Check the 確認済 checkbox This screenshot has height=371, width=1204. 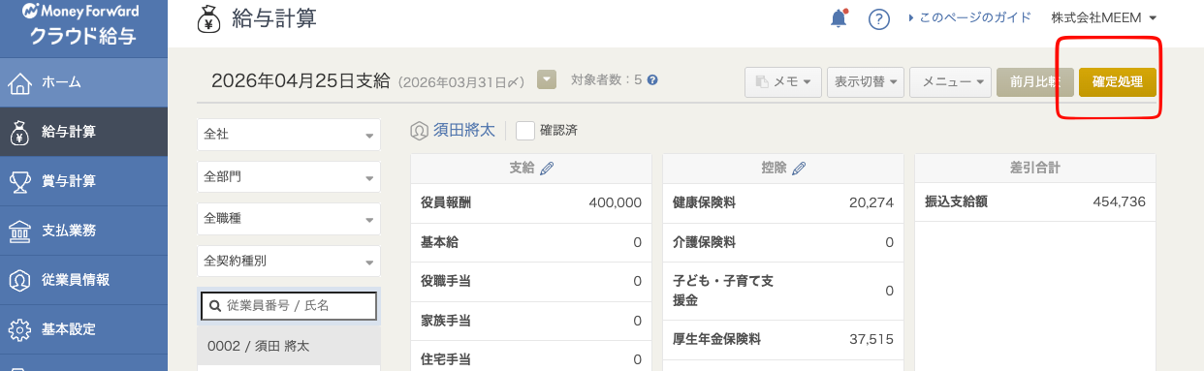525,131
